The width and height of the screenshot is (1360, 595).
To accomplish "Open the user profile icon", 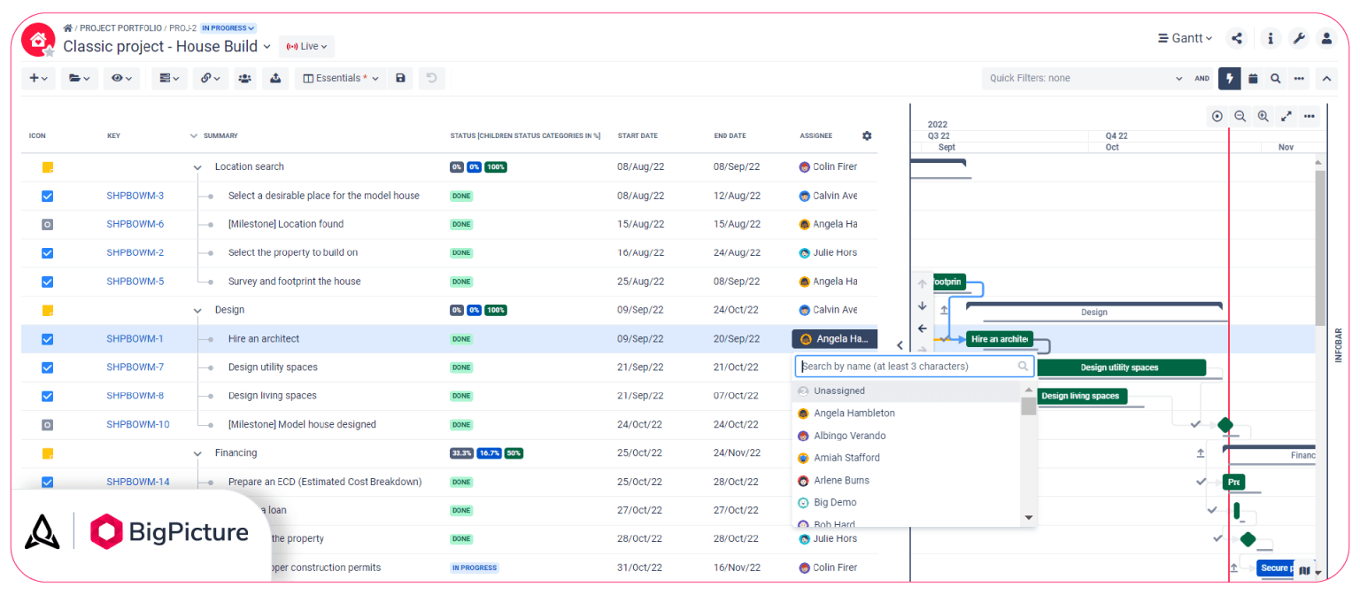I will coord(1326,38).
